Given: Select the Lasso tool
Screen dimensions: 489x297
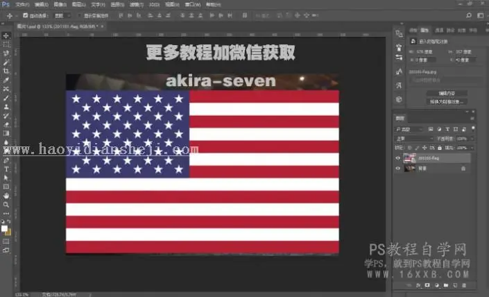Looking at the screenshot, I should [6, 53].
